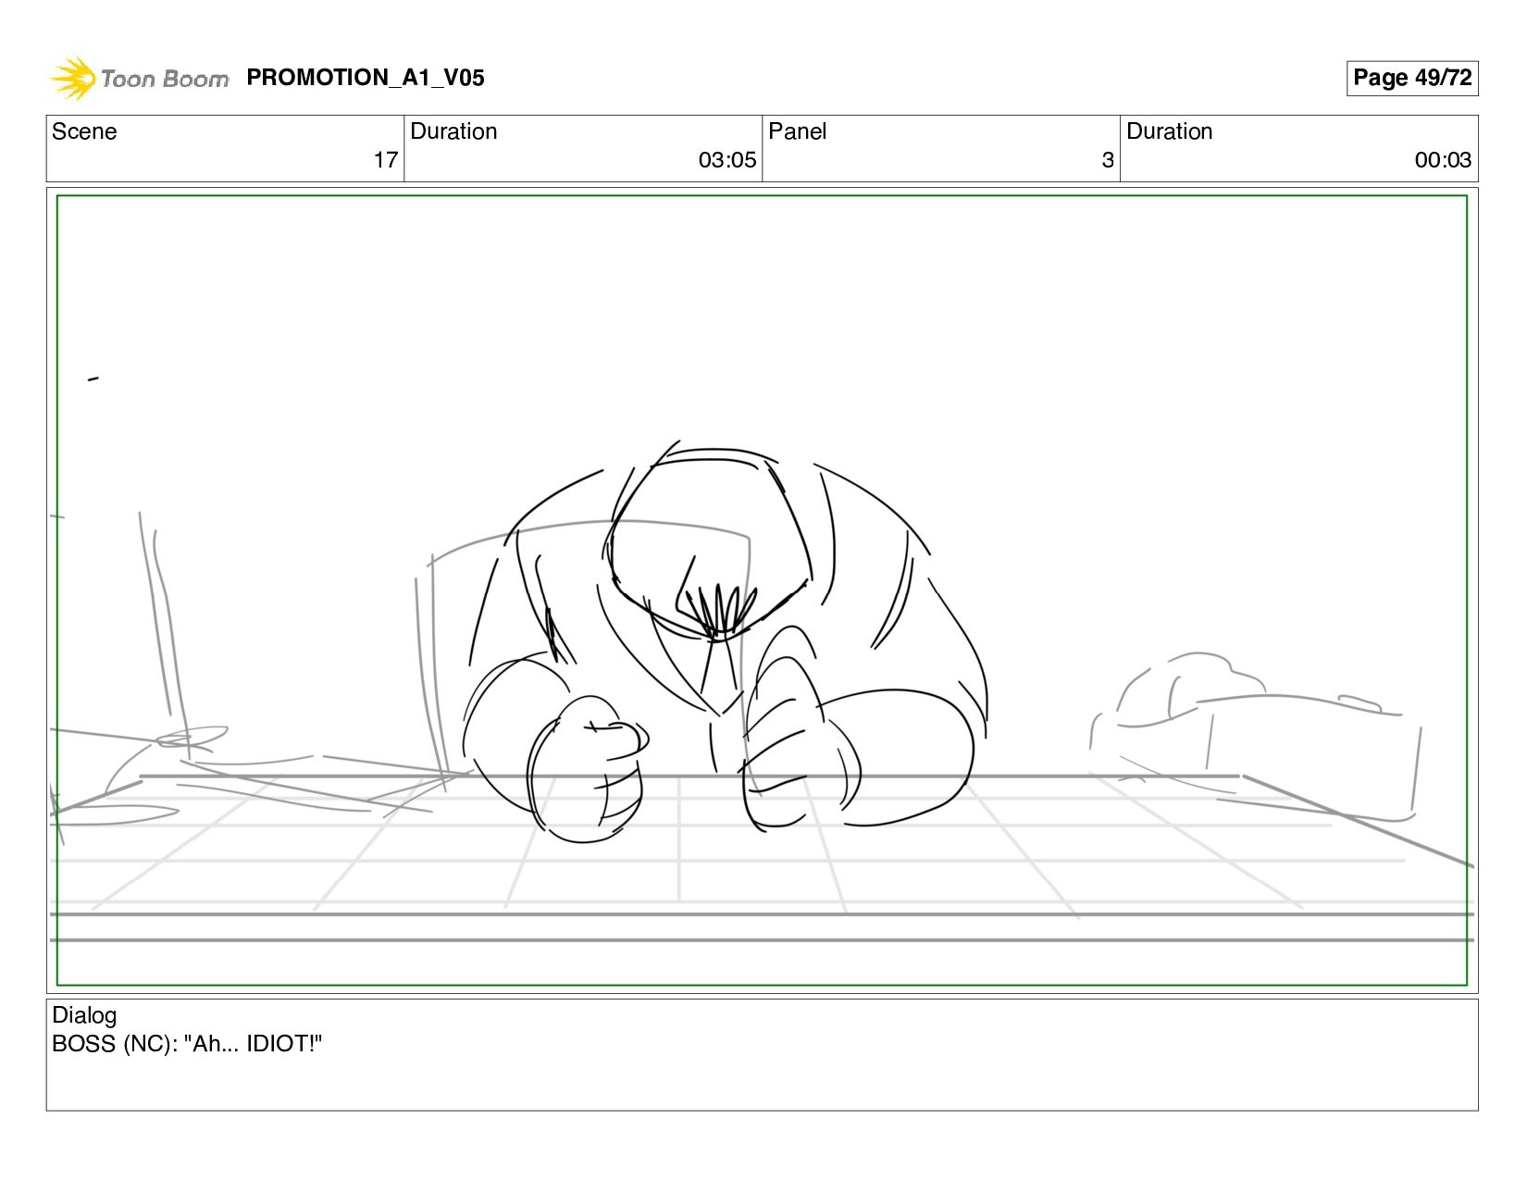
Task: Click the scene duration value '03:05'
Action: tap(727, 160)
